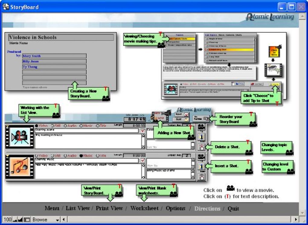This screenshot has height=225, width=308.
Task: Toggle red checkmark box in shot 2
Action: [x=143, y=161]
